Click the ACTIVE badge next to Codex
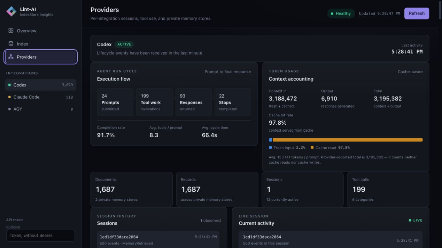Viewport: 442px width, 248px height. click(124, 44)
